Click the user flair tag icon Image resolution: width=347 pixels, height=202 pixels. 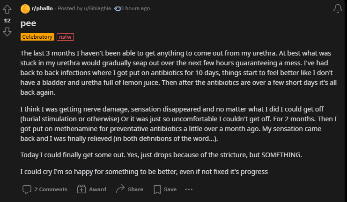[x=117, y=8]
